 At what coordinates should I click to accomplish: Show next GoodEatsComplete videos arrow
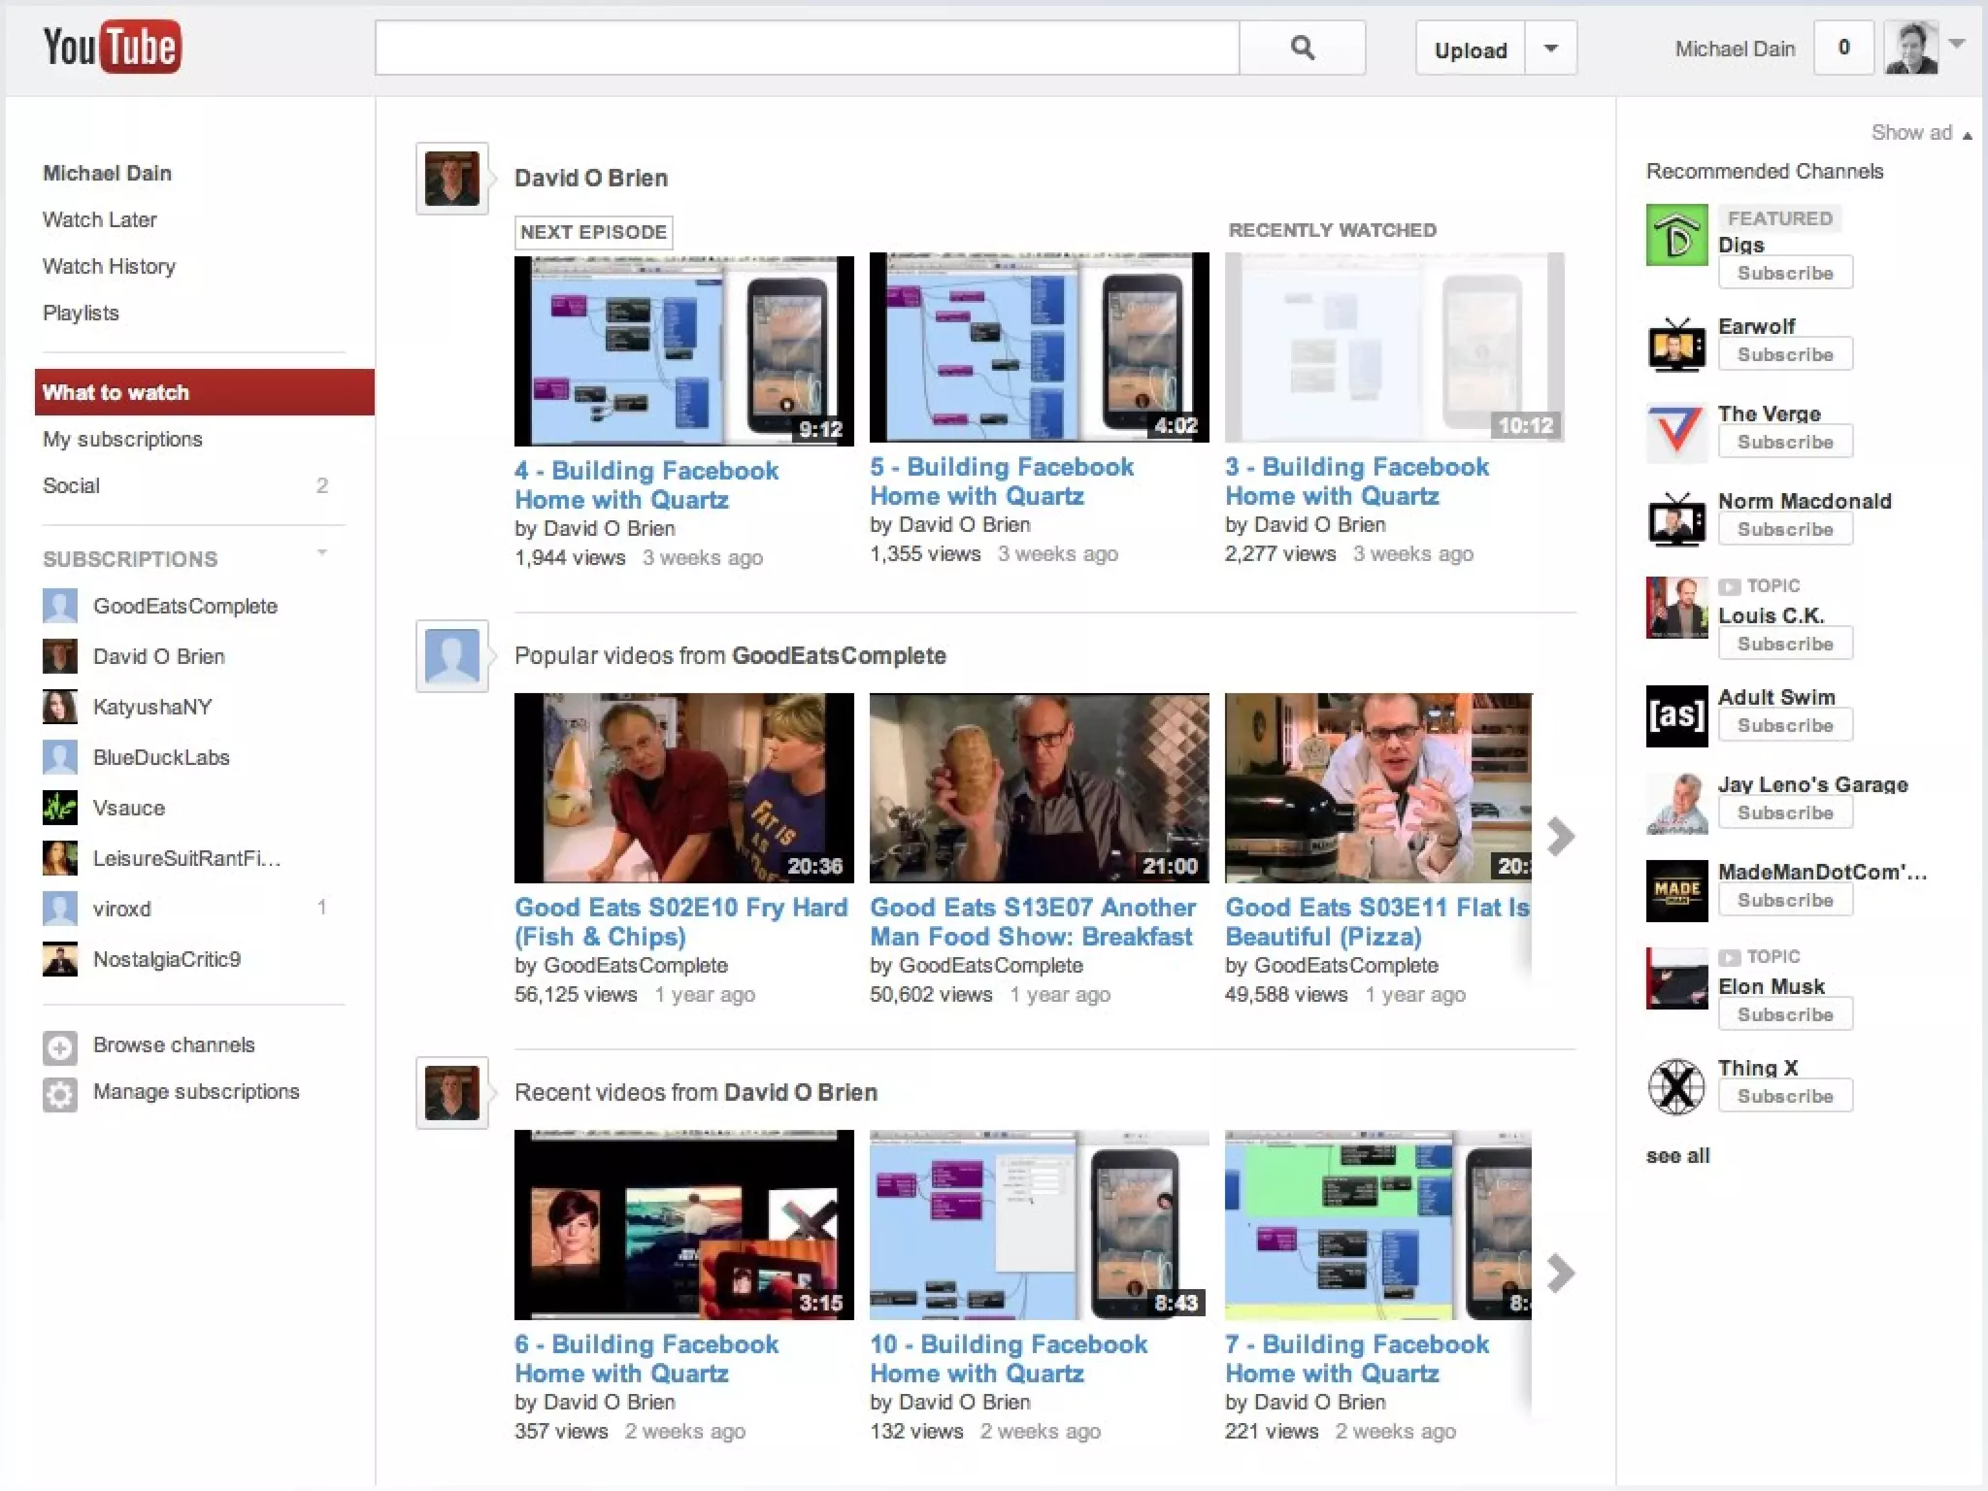[x=1560, y=836]
